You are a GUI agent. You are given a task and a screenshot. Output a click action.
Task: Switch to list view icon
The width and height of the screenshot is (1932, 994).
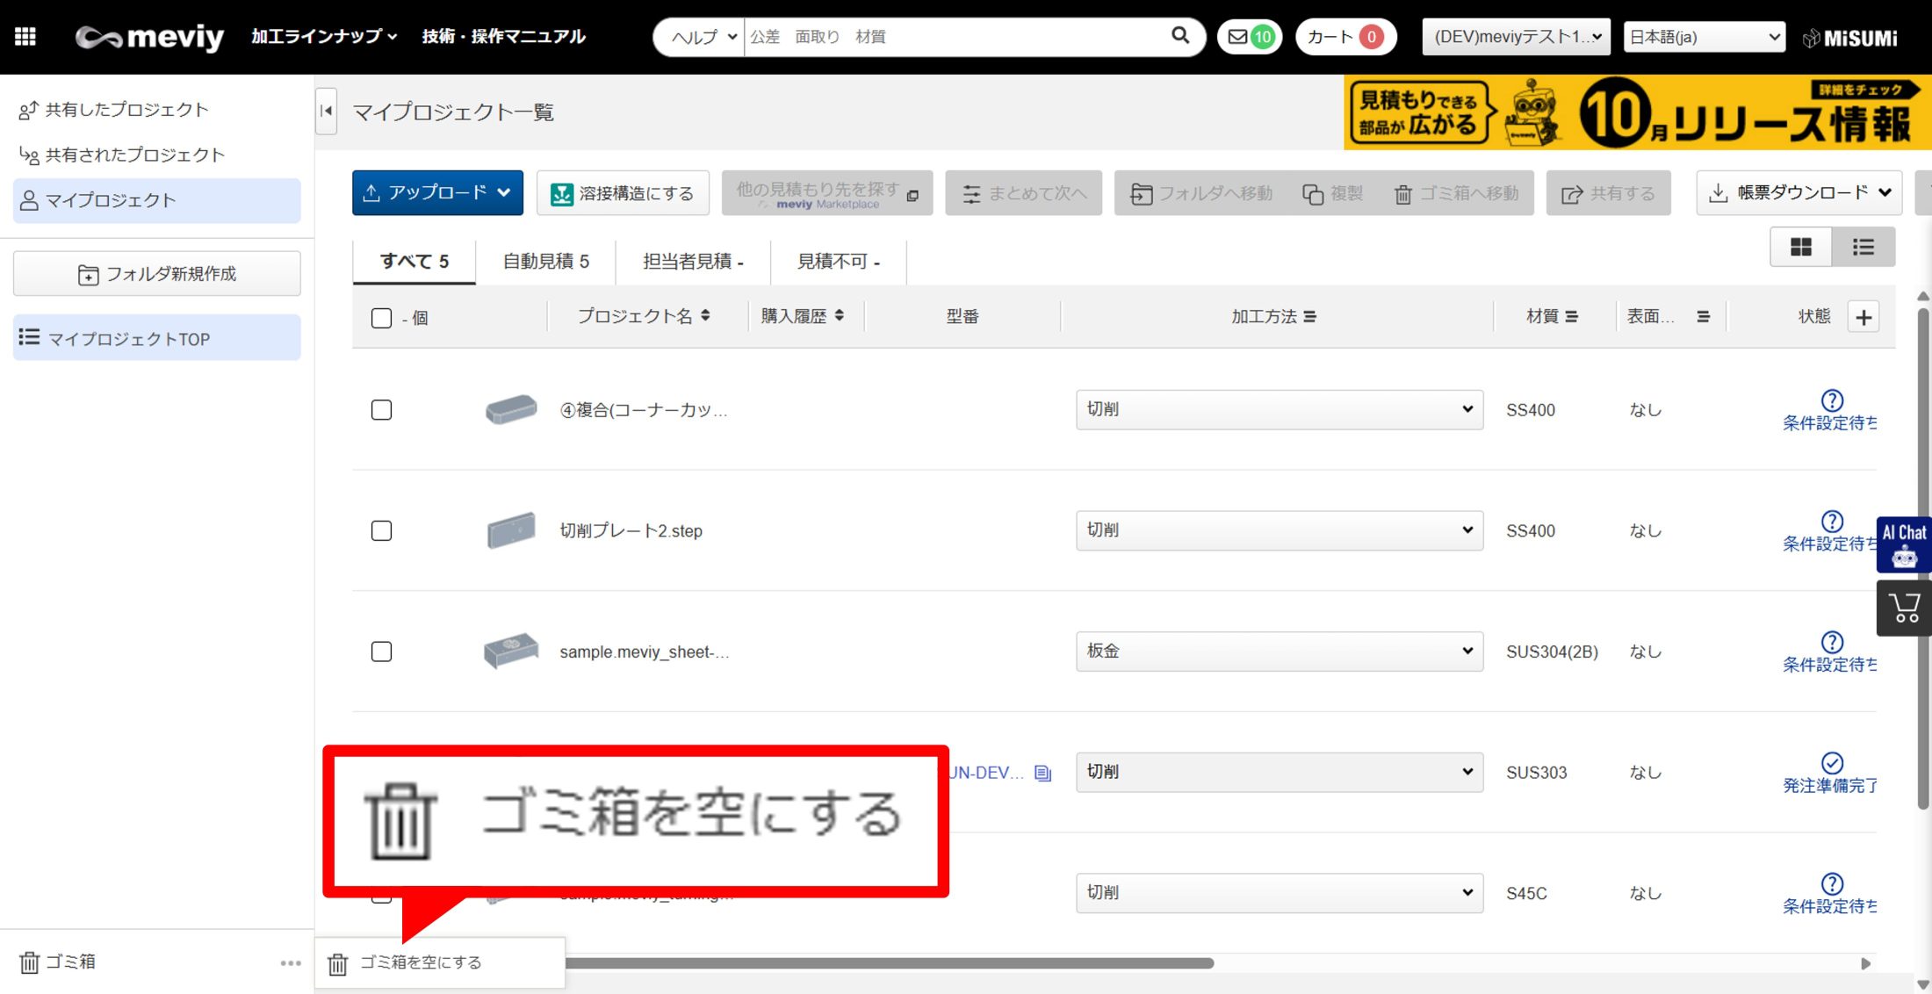click(1863, 248)
